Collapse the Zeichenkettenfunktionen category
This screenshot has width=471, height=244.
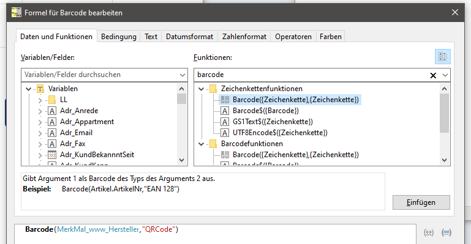[x=202, y=89]
